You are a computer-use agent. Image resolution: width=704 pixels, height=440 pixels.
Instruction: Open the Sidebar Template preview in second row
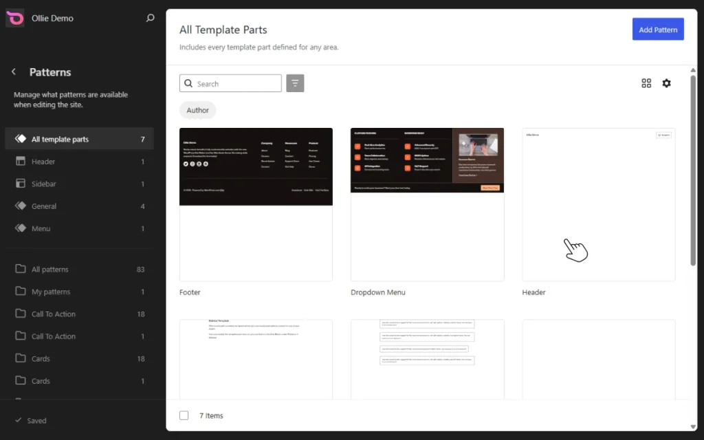pyautogui.click(x=256, y=359)
